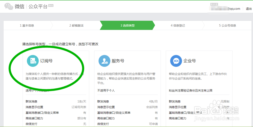Screen dimensions: 253x127
Task: Click the WeChat logo icon
Action: click(x=9, y=6)
